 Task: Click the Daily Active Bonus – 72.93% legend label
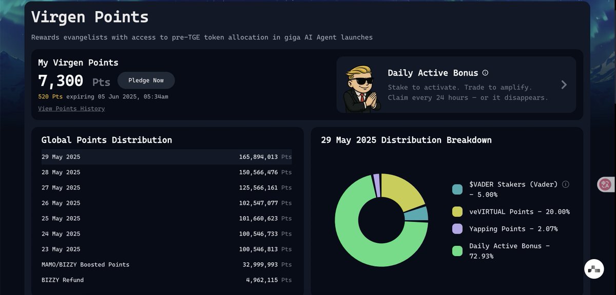pos(510,251)
